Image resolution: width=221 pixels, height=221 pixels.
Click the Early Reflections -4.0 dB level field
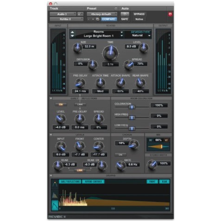point(61,127)
